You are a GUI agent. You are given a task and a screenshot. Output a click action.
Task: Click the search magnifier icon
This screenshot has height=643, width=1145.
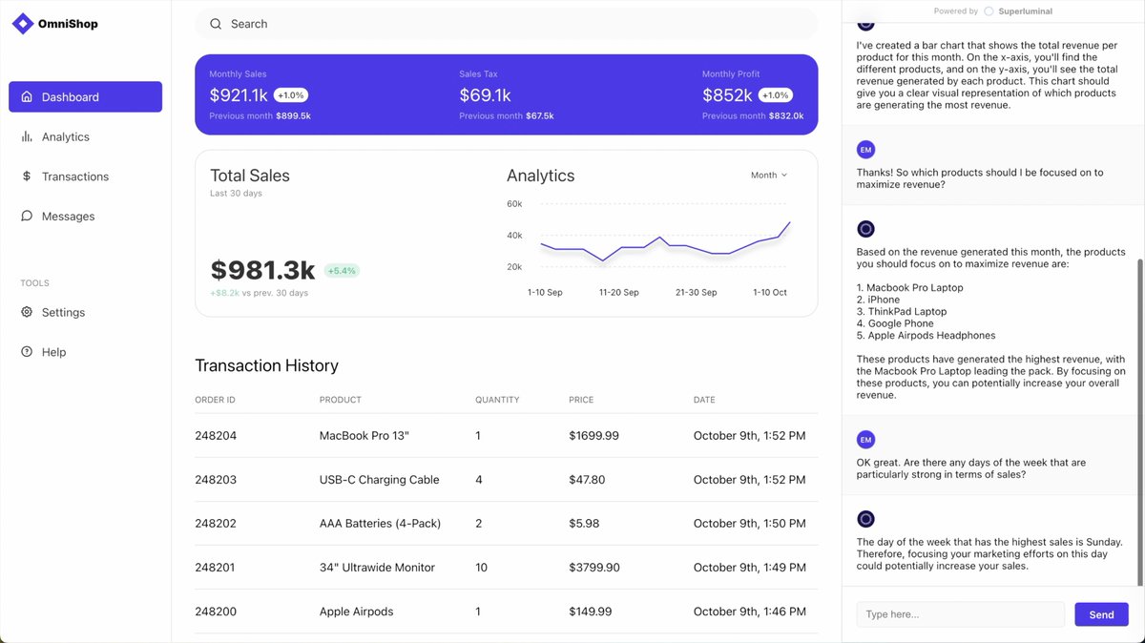click(216, 24)
